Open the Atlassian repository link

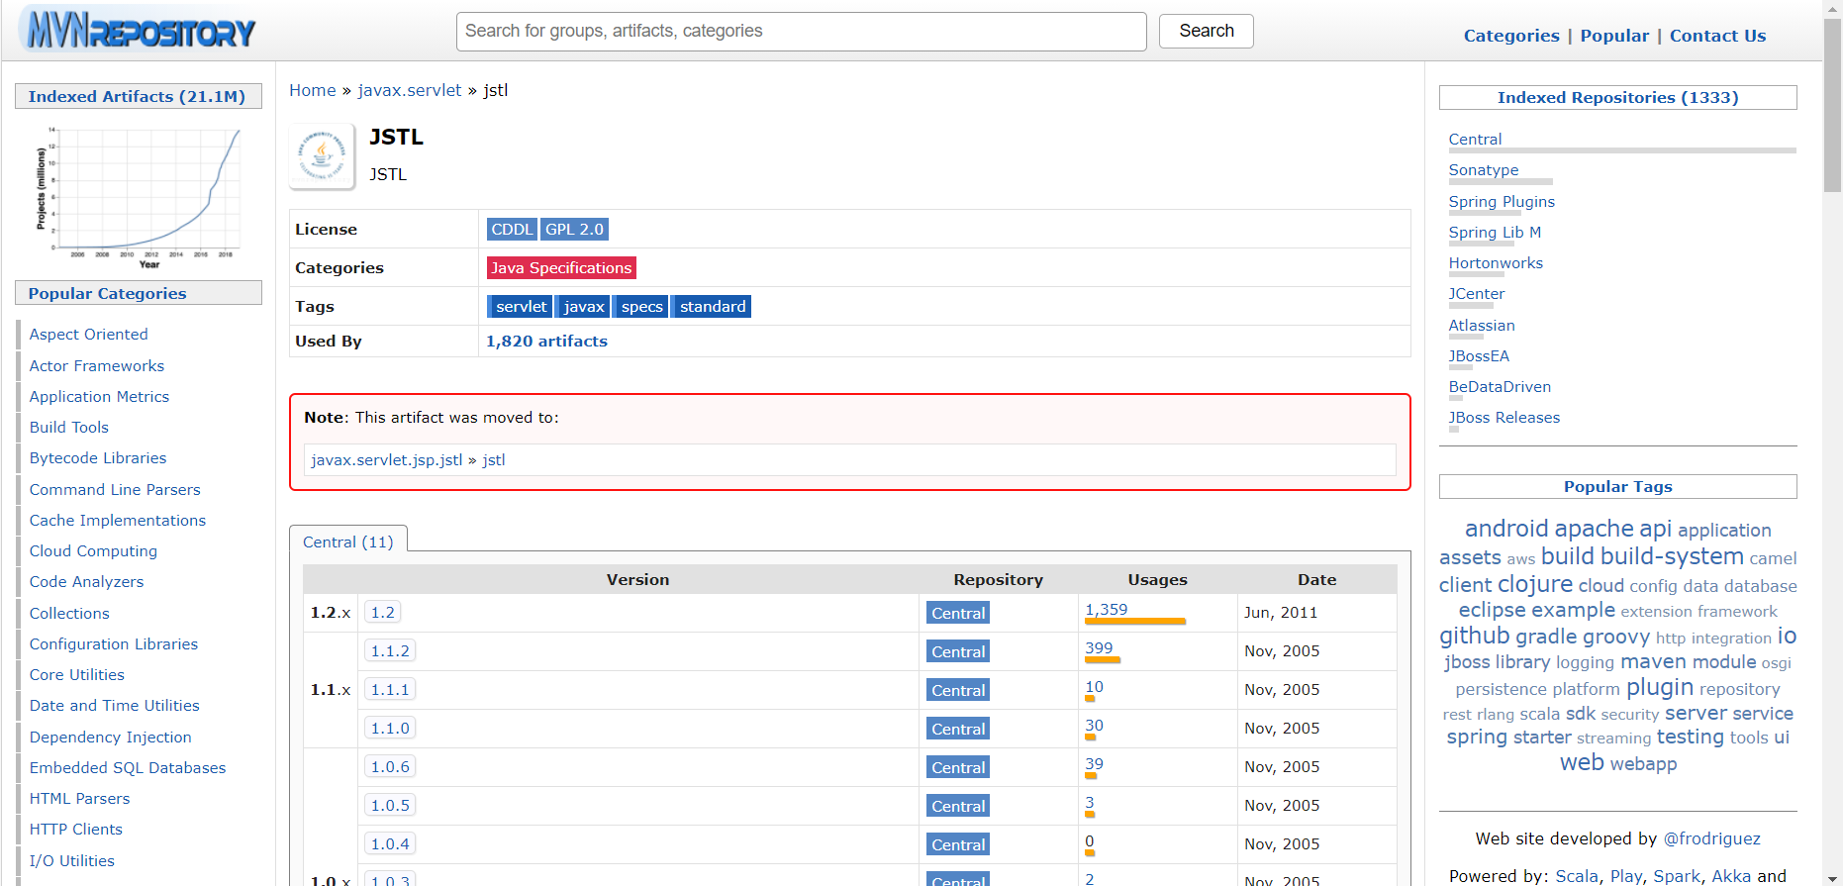coord(1482,325)
